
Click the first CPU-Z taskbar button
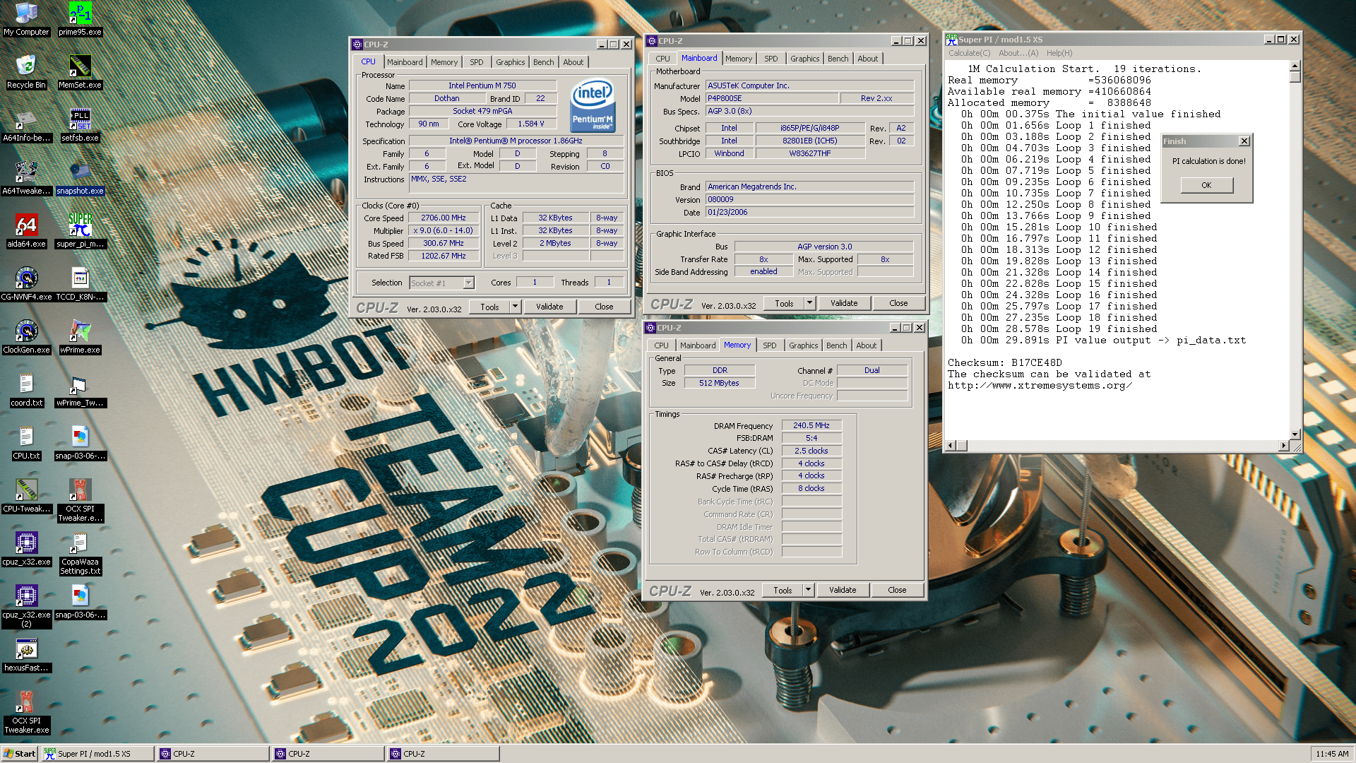click(213, 754)
